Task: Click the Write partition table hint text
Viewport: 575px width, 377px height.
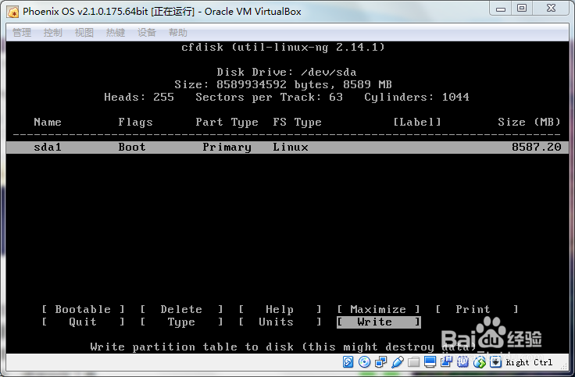Action: point(283,347)
